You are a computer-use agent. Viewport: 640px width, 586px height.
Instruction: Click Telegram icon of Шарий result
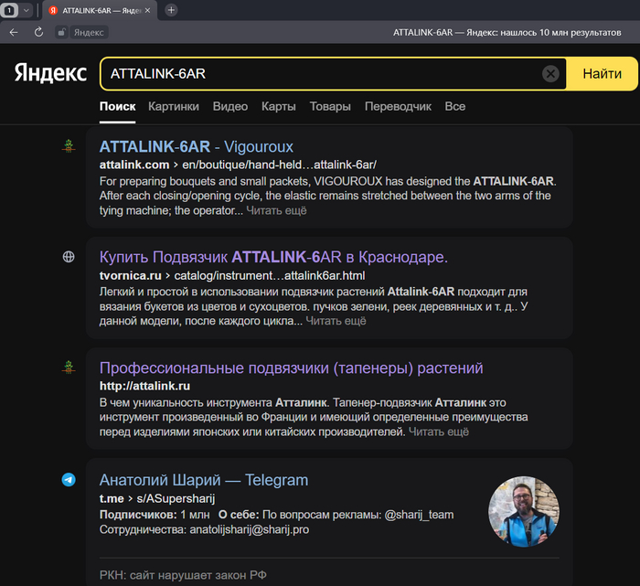69,479
